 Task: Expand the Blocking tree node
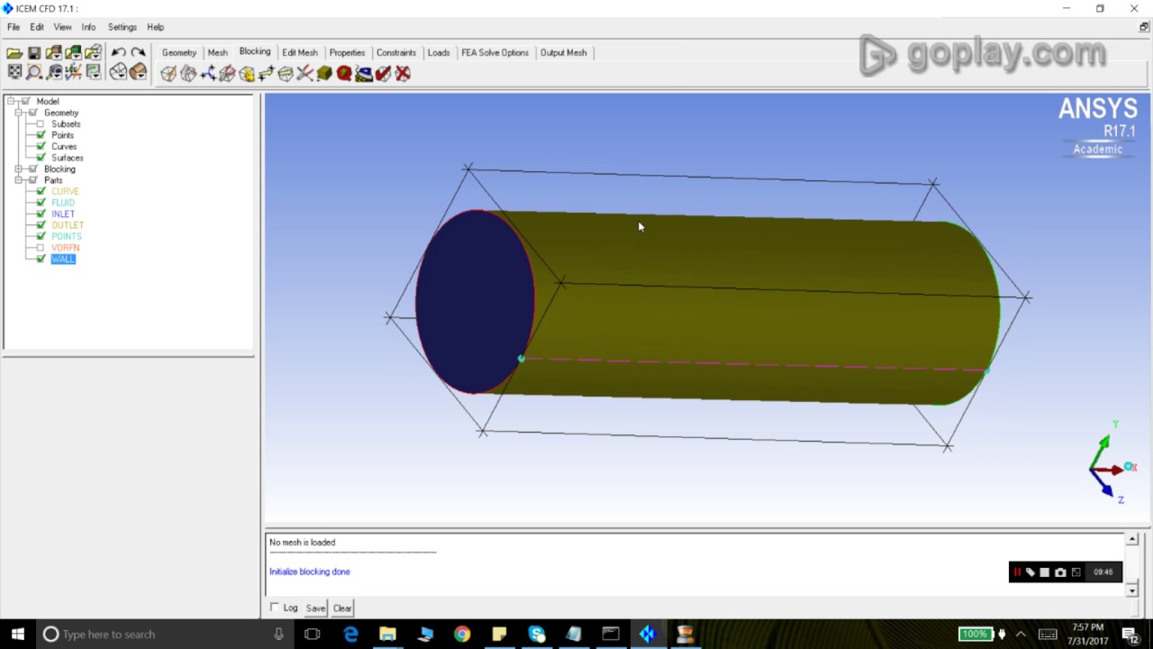point(19,169)
